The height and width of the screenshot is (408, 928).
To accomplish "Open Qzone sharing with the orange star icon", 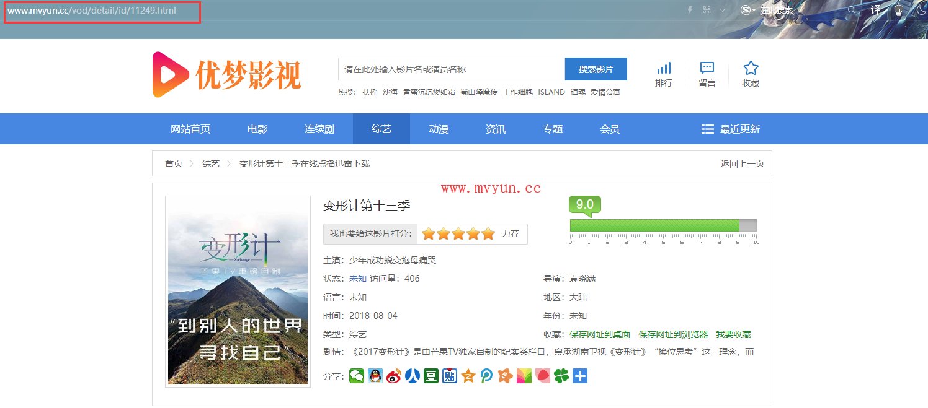I will pos(467,376).
